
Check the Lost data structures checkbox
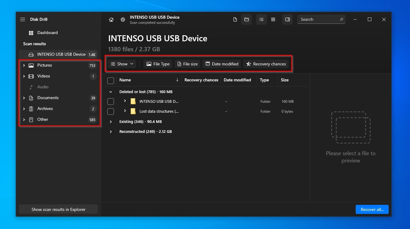[x=111, y=112]
